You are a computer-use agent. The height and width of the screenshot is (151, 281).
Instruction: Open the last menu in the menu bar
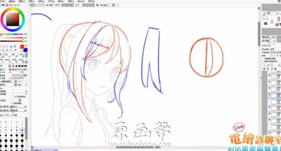(x=91, y=1)
